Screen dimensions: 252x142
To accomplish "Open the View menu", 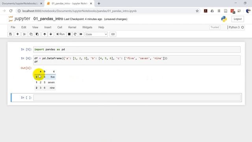I will 35,27.
